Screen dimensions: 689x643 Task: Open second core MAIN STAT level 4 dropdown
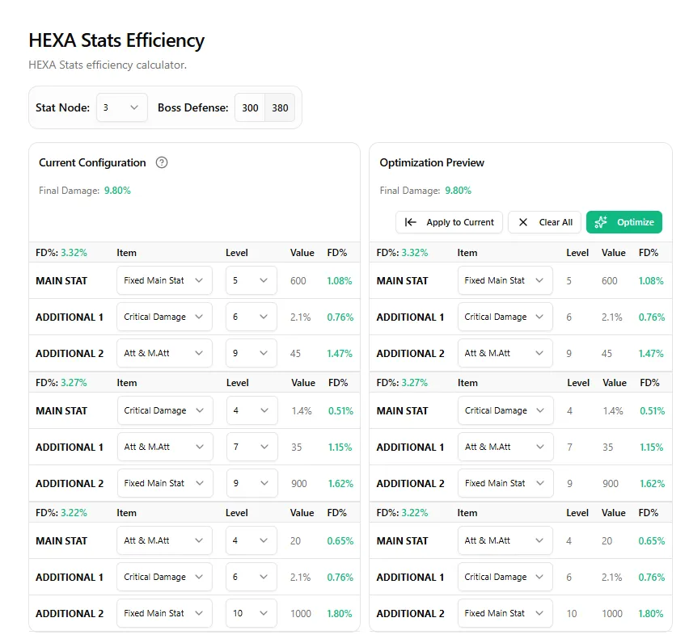click(x=252, y=410)
